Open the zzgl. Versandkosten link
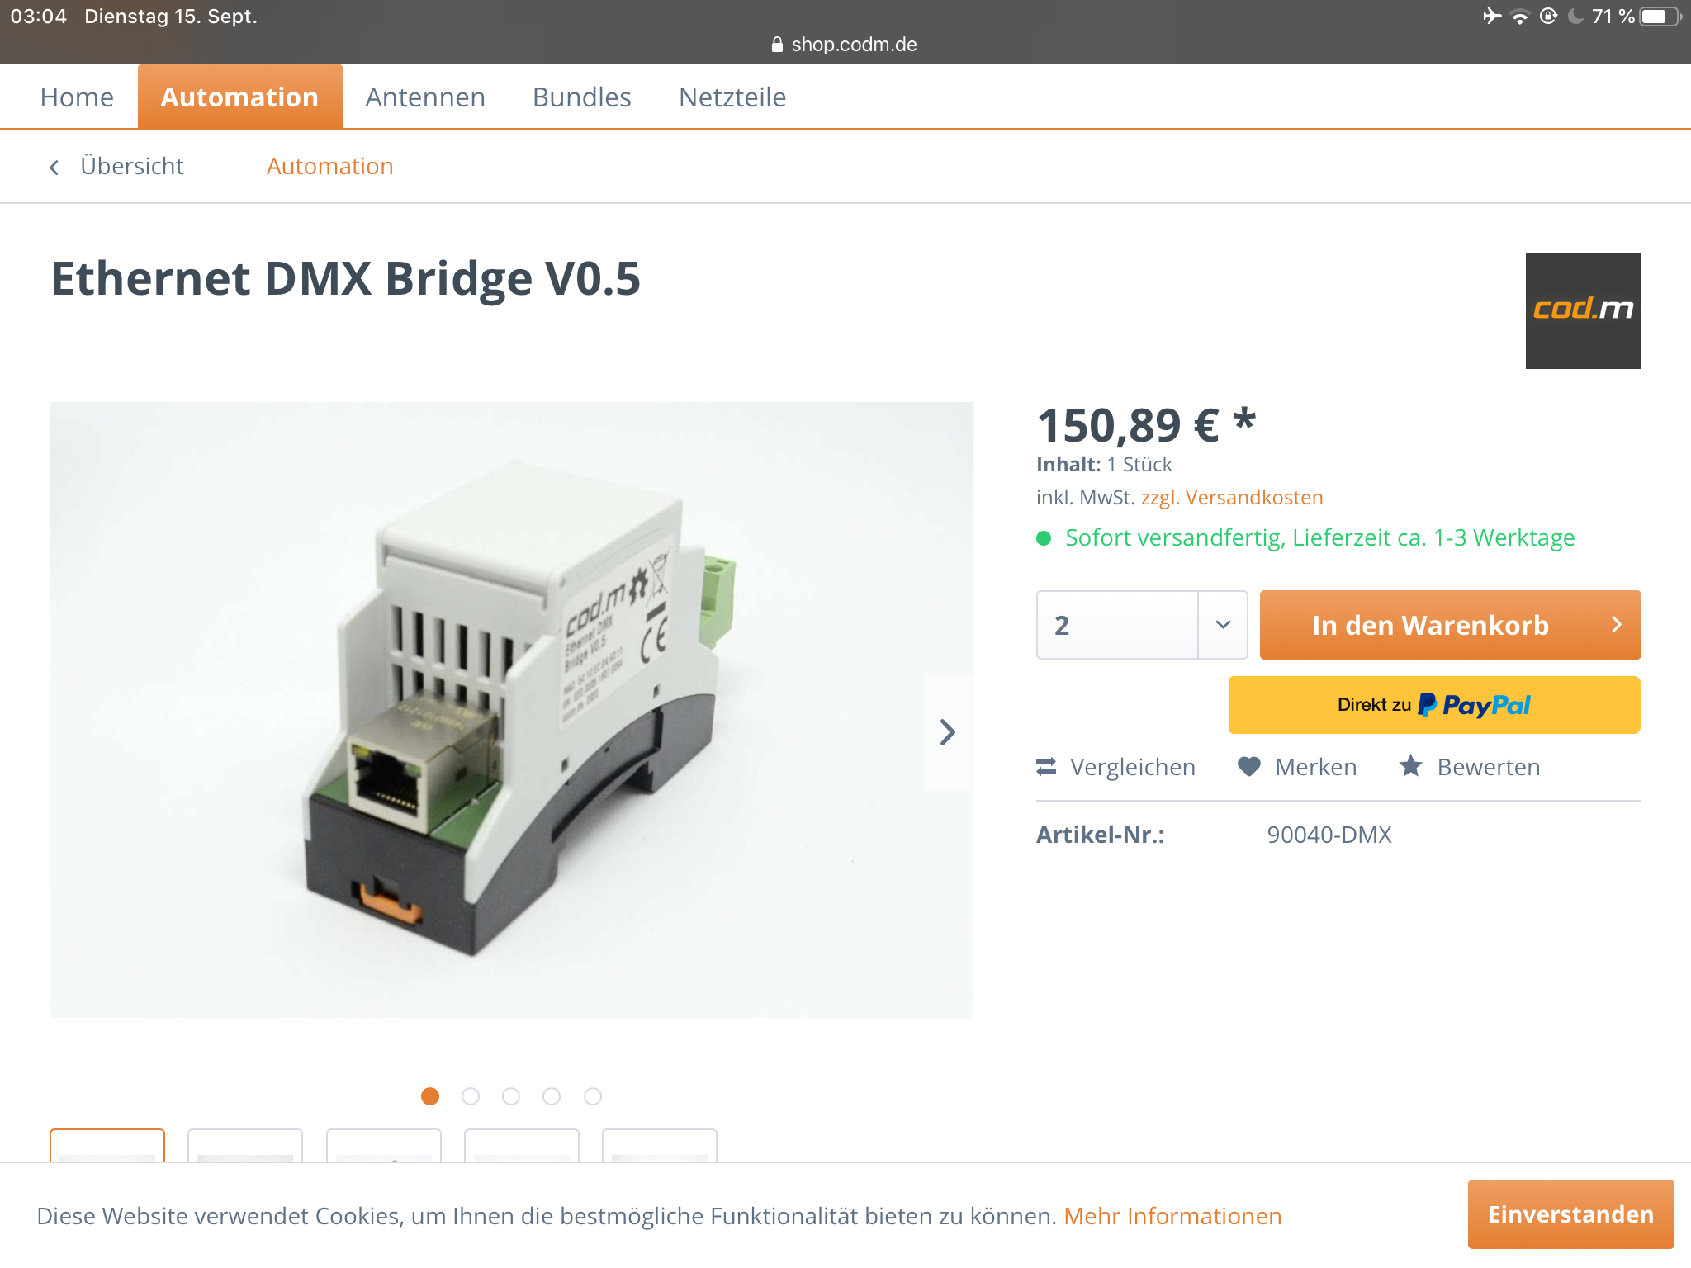1691x1268 pixels. (x=1232, y=498)
